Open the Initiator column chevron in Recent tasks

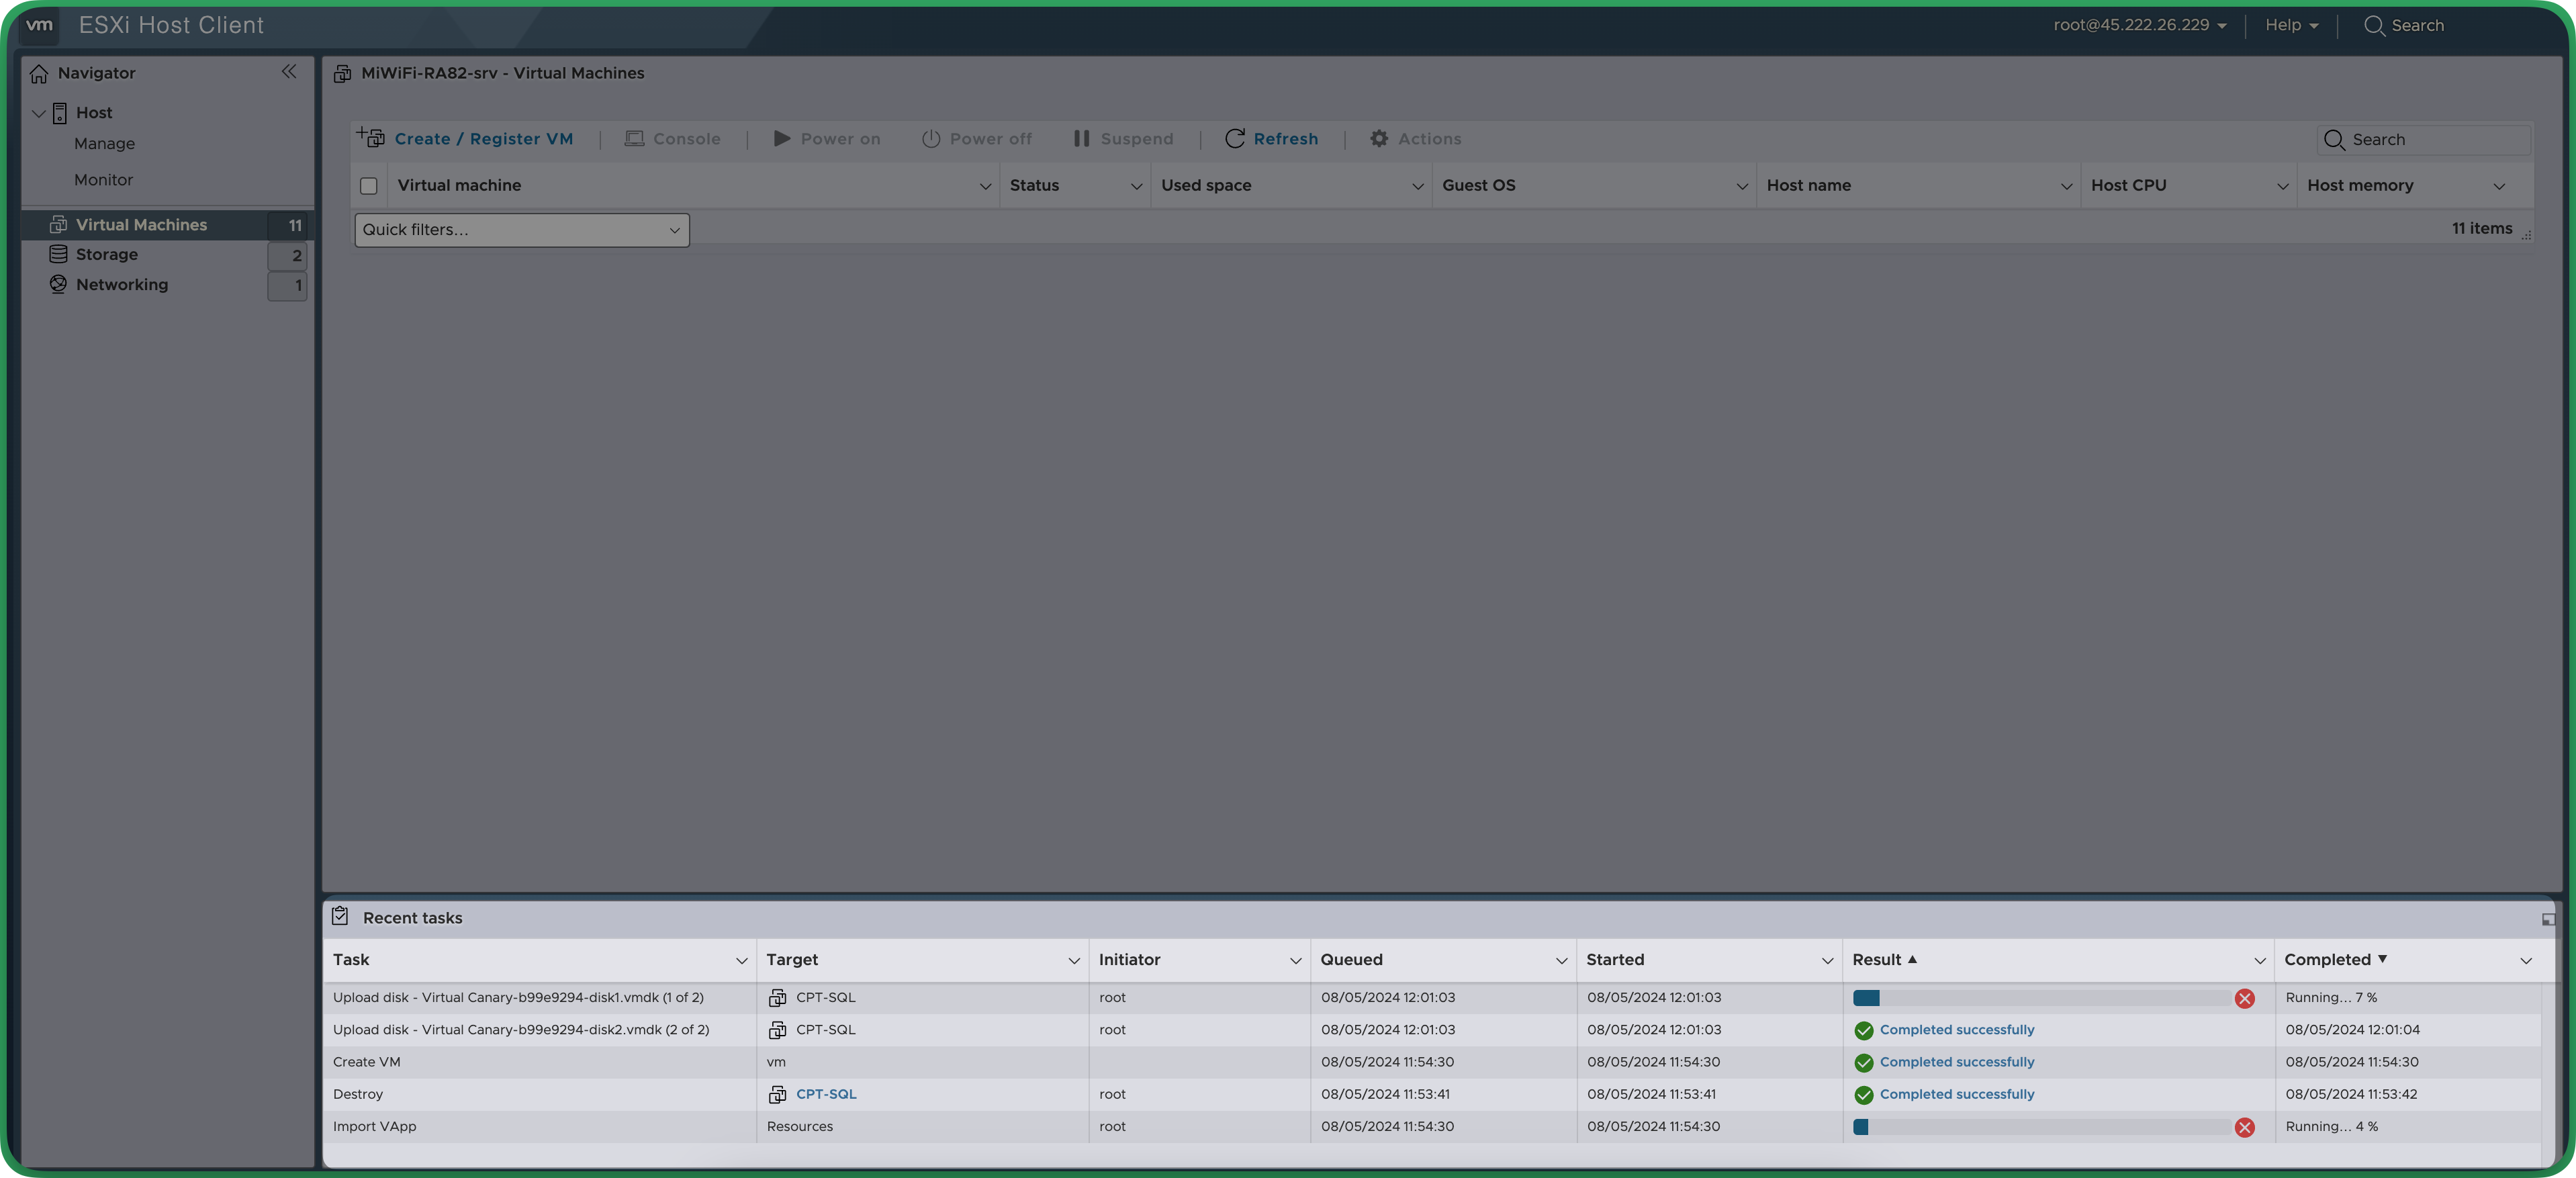pos(1295,961)
